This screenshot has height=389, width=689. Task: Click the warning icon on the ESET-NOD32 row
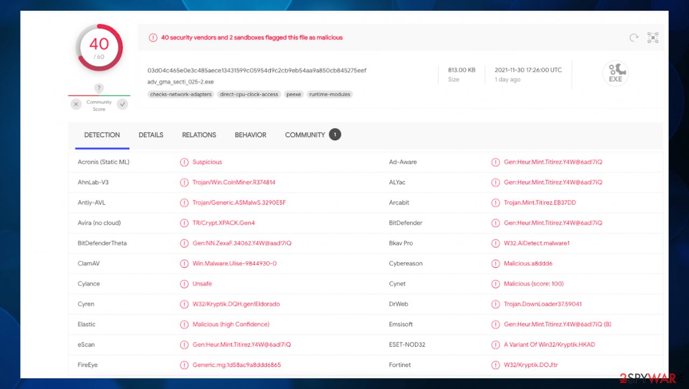[x=495, y=344]
